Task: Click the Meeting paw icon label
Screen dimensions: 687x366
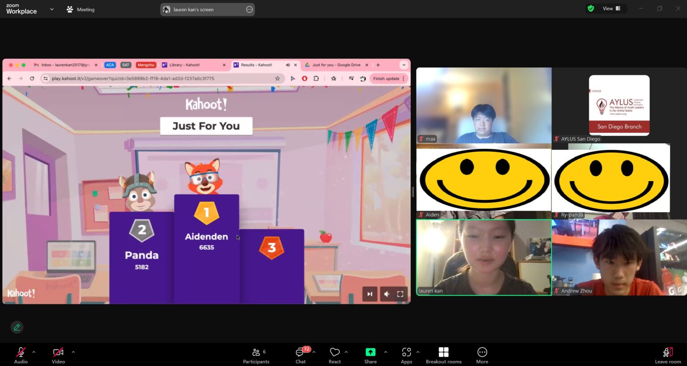Action: coord(81,9)
